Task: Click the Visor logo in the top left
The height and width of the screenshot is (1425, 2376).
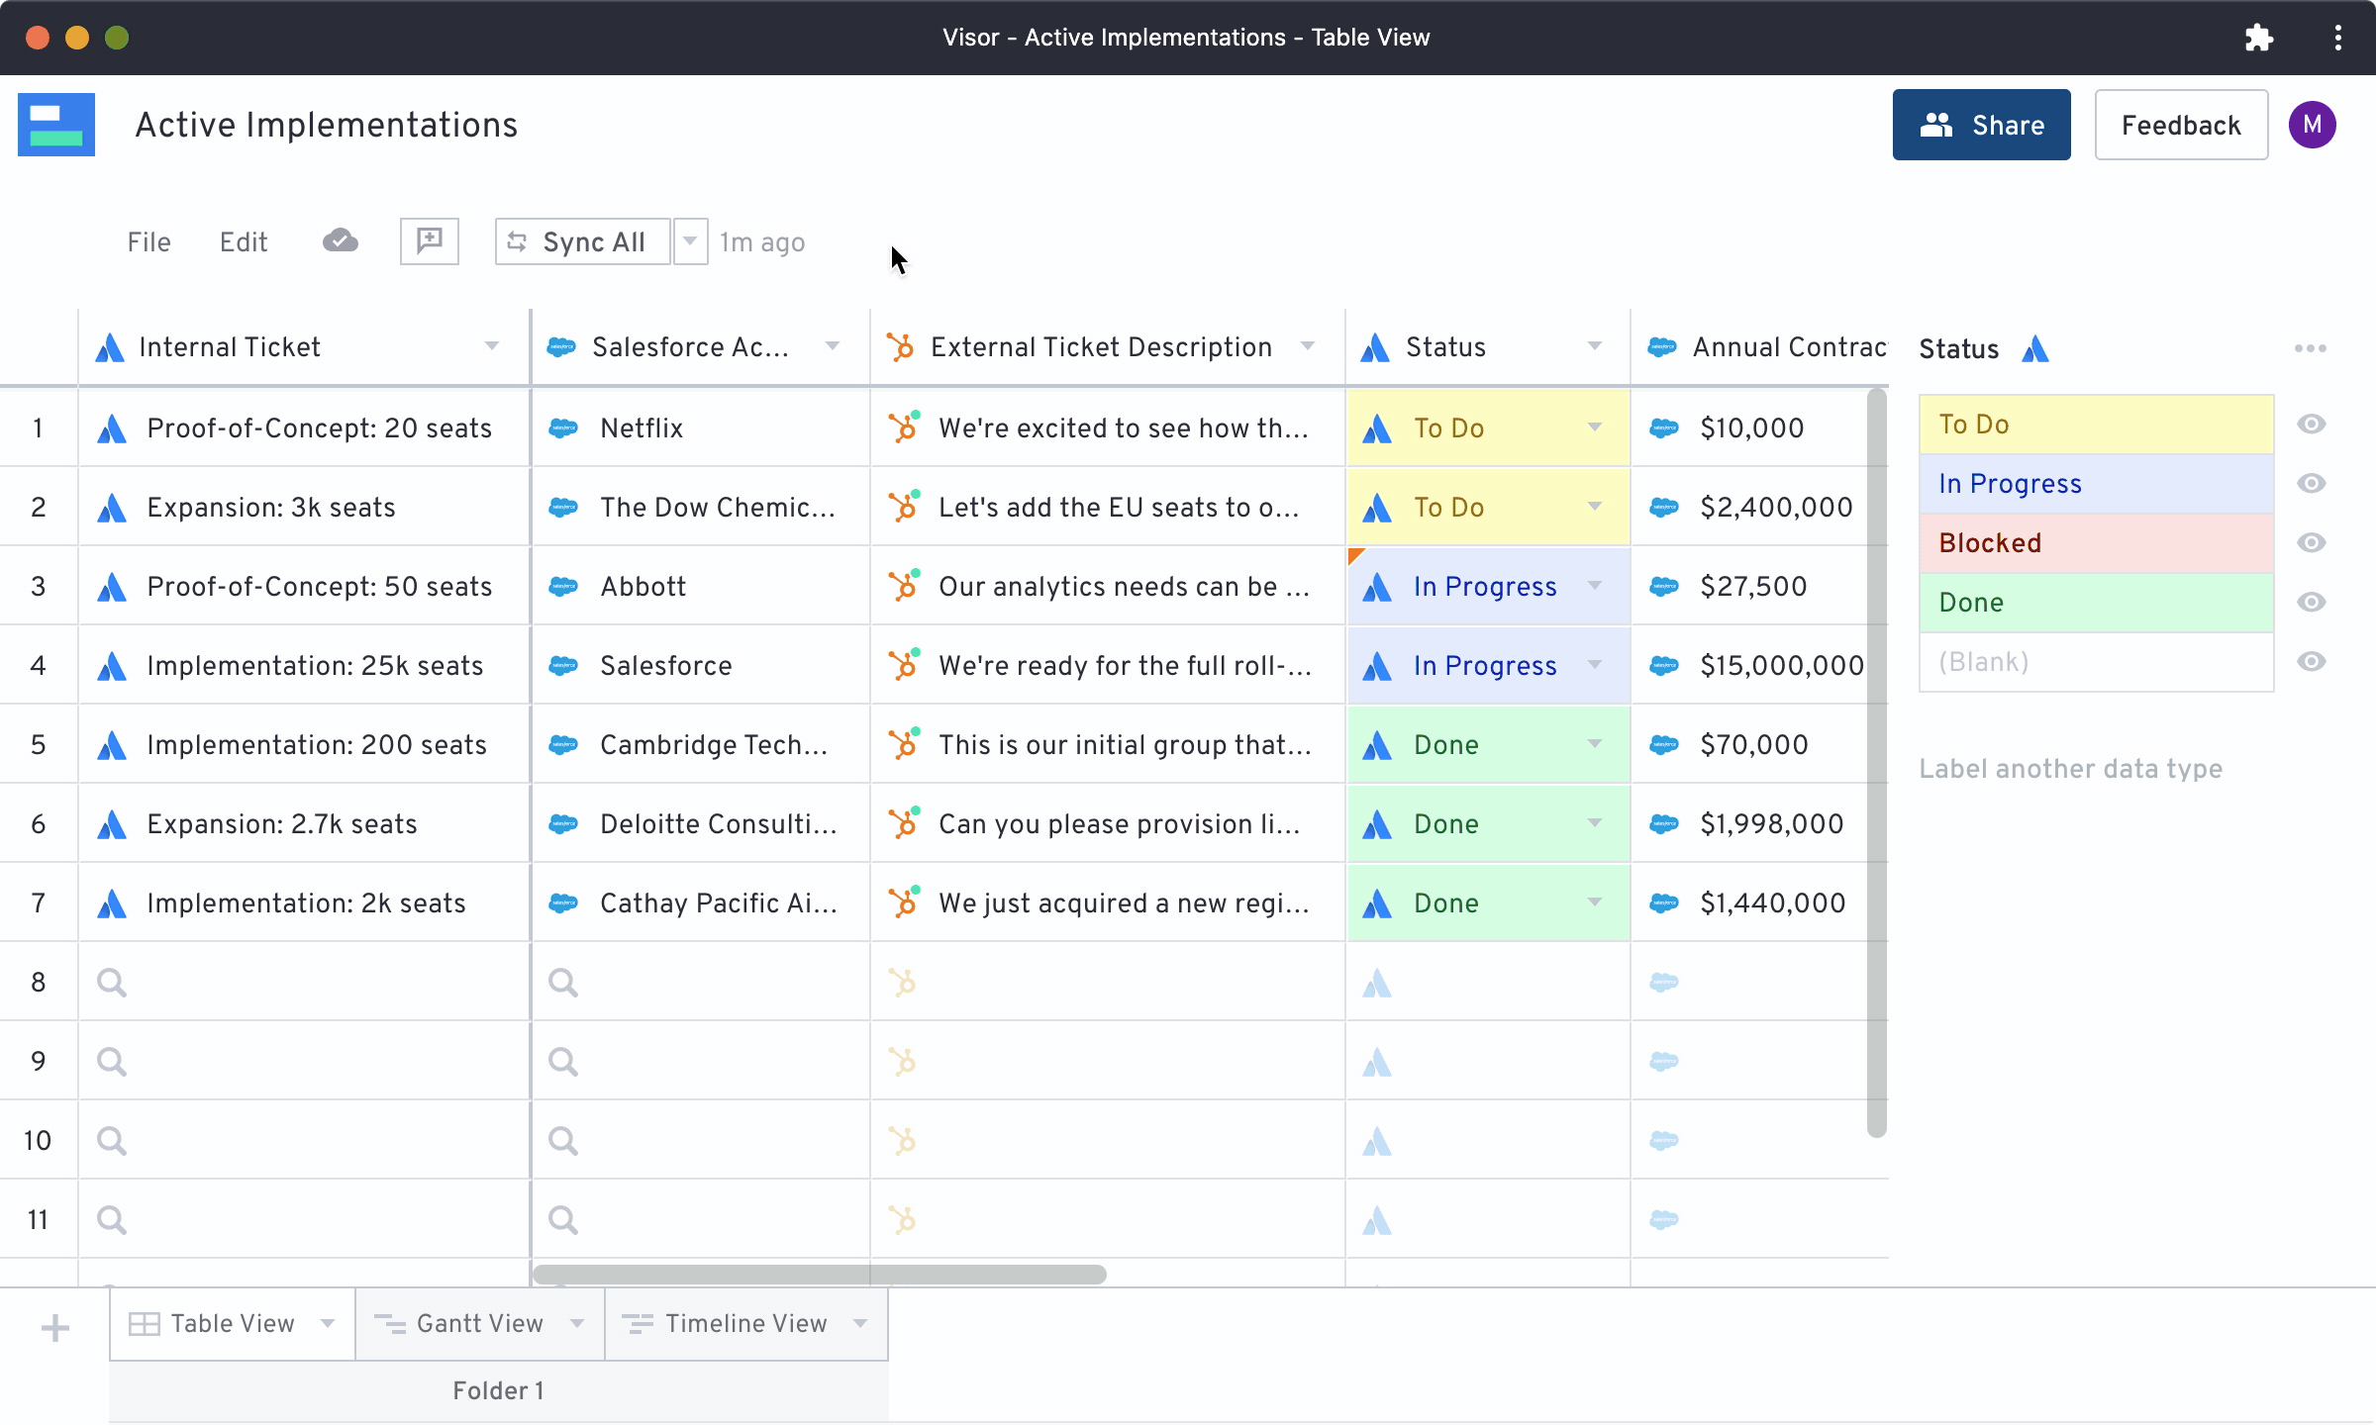Action: click(56, 124)
